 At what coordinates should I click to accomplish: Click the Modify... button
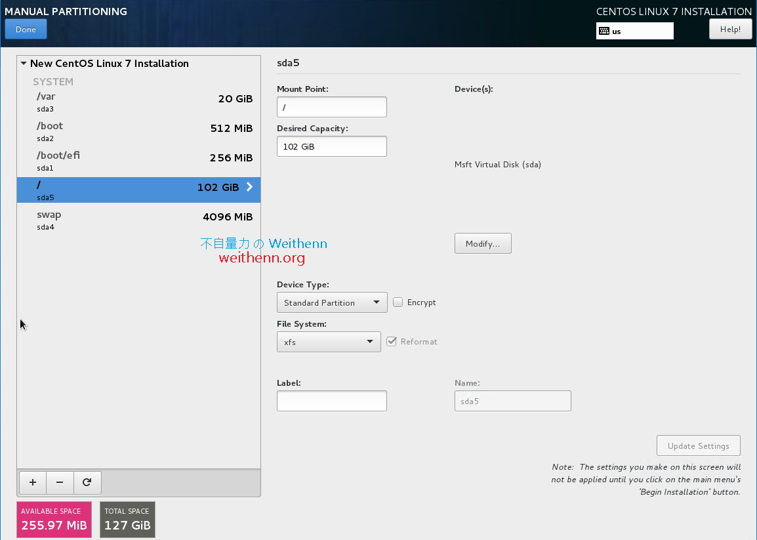click(483, 243)
